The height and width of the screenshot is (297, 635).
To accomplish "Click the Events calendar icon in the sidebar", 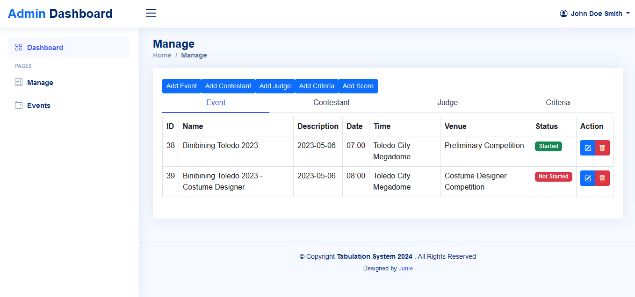I will coord(19,106).
